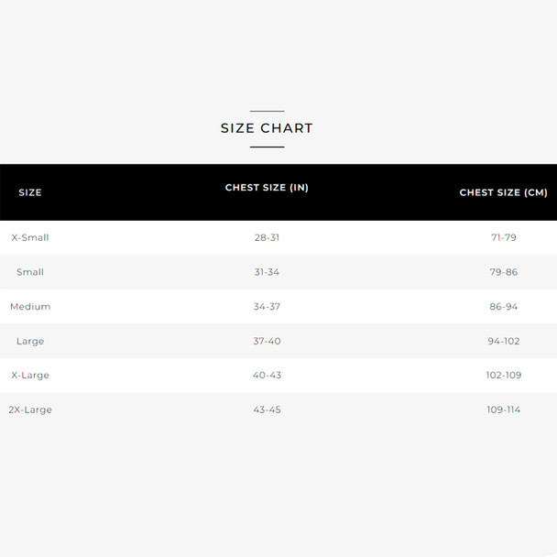Click the 37-40 inch chest value
557x557 pixels.
(267, 341)
